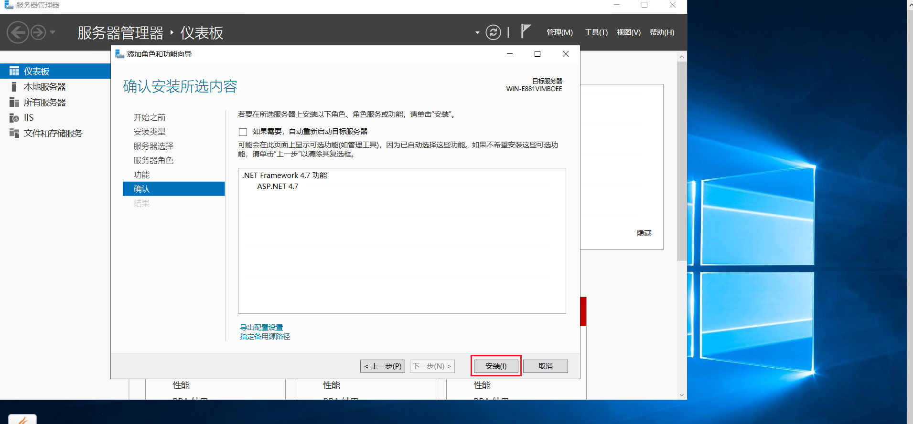Click the forward navigation arrow in Server Manager
The image size is (913, 424).
point(38,32)
